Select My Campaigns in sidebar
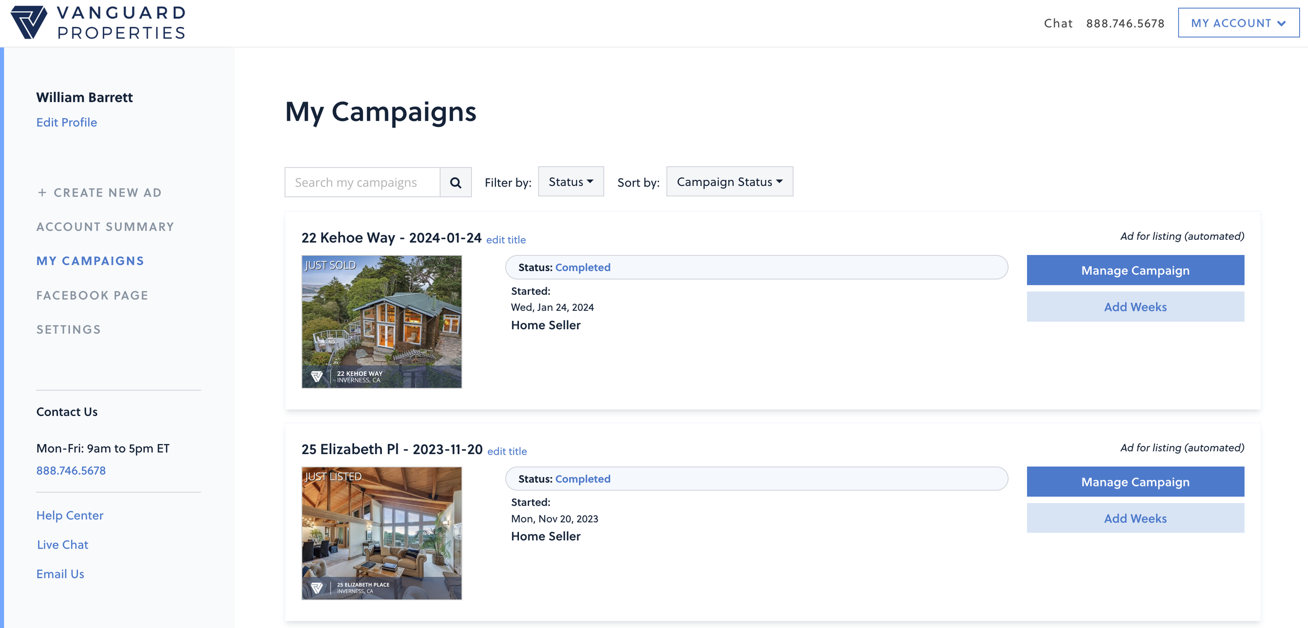Screen dimensions: 1308x628 tap(90, 261)
